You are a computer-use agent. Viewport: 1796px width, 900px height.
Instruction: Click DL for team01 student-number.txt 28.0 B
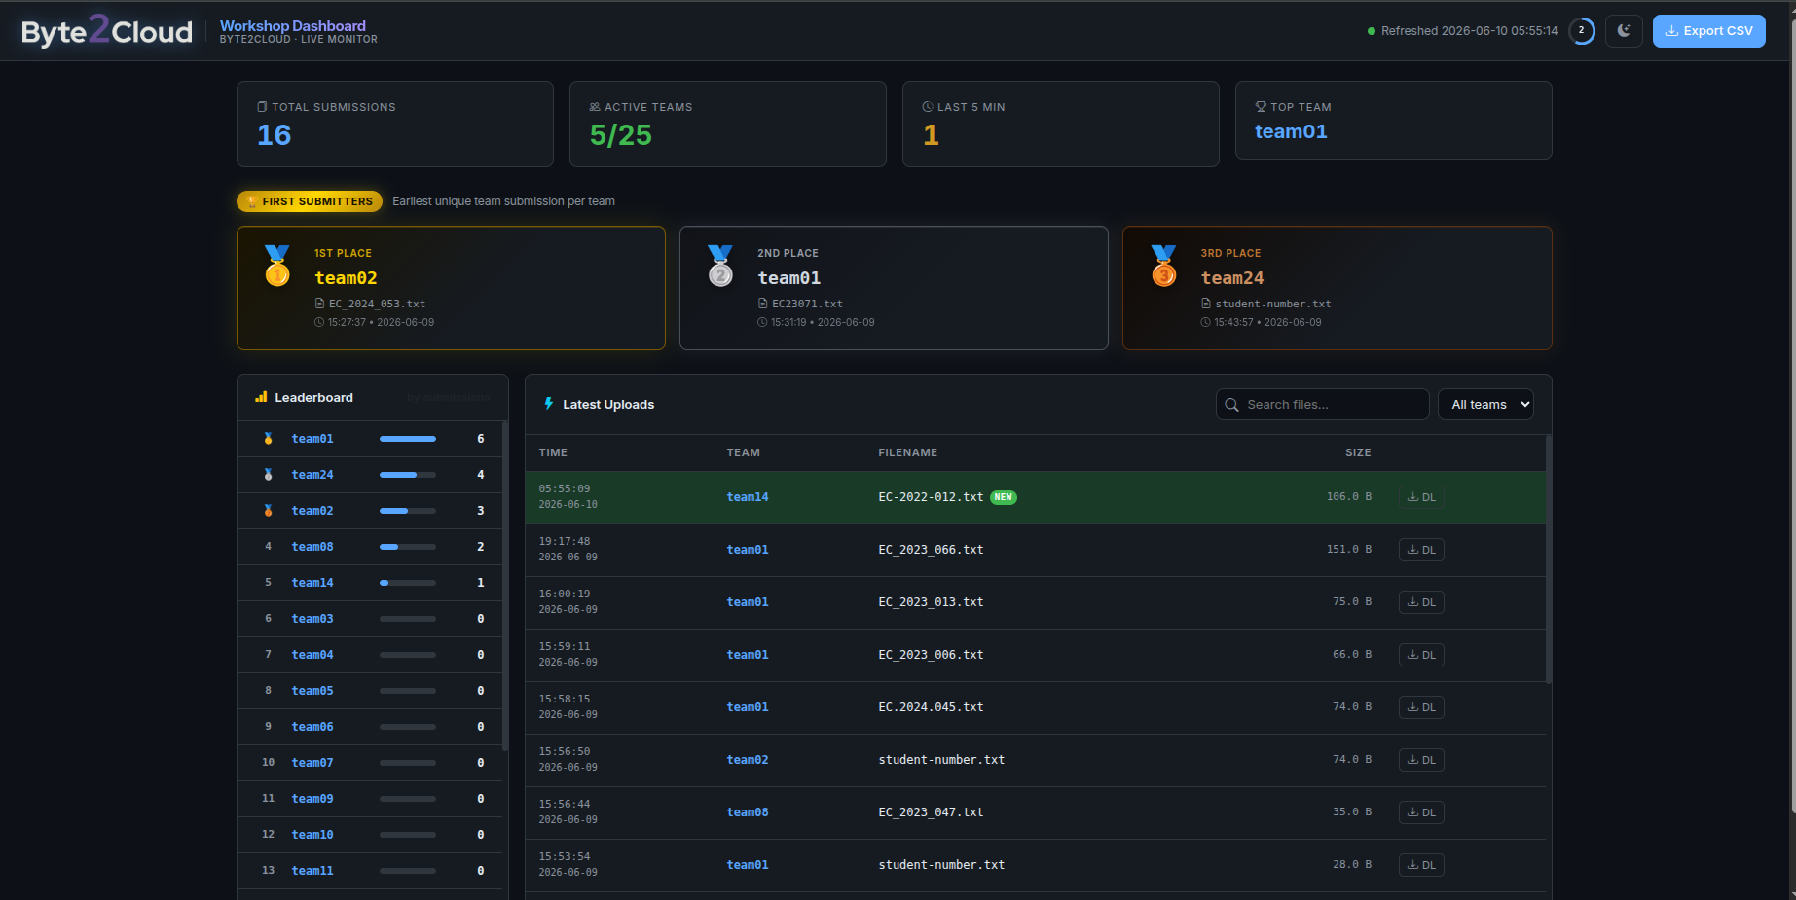[x=1421, y=865]
